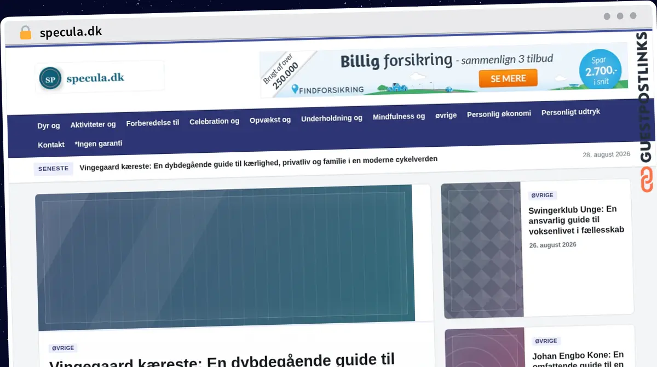This screenshot has width=657, height=367.
Task: Open Personligt udtryk category
Action: click(x=570, y=112)
